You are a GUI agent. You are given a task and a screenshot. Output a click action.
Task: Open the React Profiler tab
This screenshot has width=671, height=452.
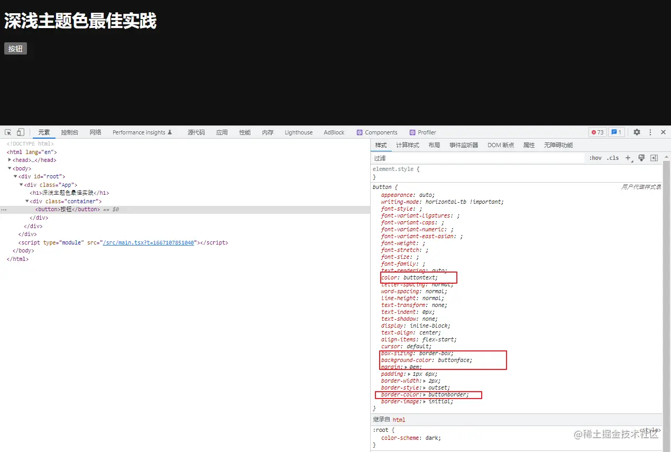tap(422, 132)
